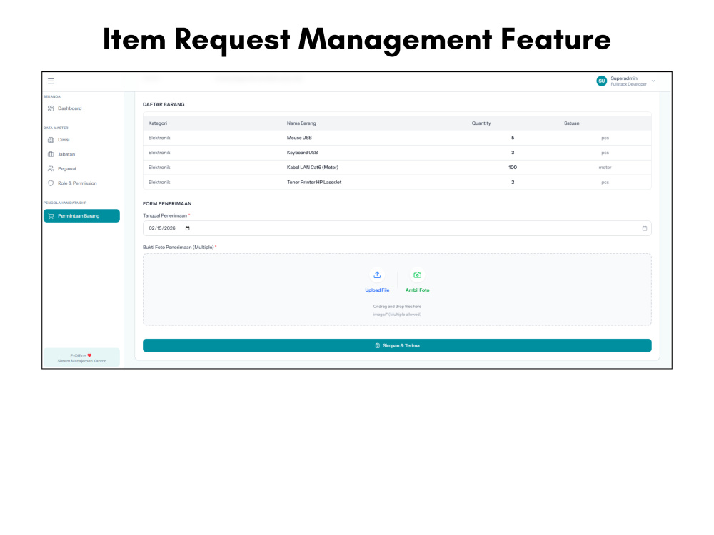Click quantity 100 in Kabel LAN row

click(513, 168)
